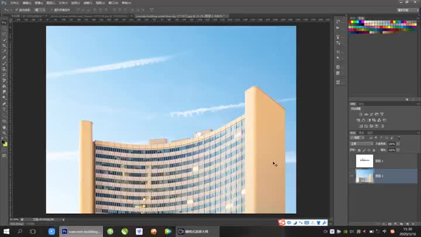Toggle the 自动选择 checkbox

(18, 10)
